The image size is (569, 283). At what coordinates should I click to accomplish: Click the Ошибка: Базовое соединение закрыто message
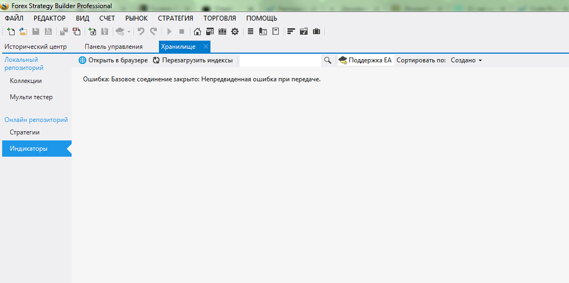tap(202, 79)
